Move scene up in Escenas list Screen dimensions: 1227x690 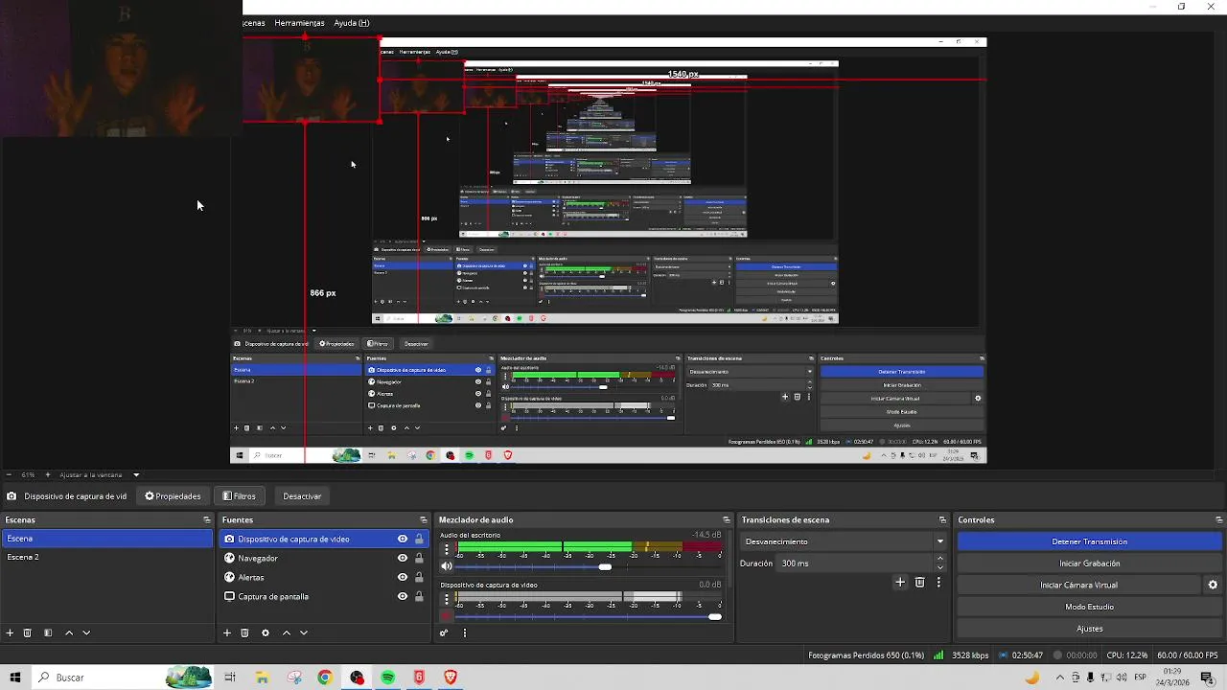click(69, 632)
